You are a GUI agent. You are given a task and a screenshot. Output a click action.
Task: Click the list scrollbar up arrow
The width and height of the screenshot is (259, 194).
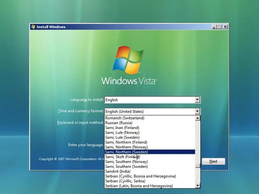[197, 118]
